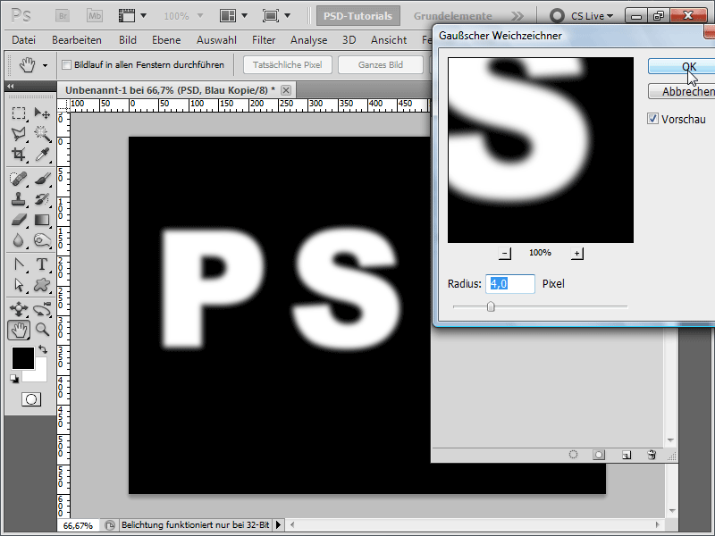This screenshot has width=715, height=536.
Task: Select the 3D Object Rotate tool
Action: tap(18, 308)
